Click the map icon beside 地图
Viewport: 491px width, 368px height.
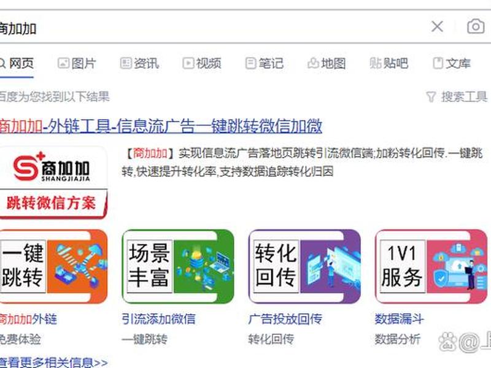[313, 64]
